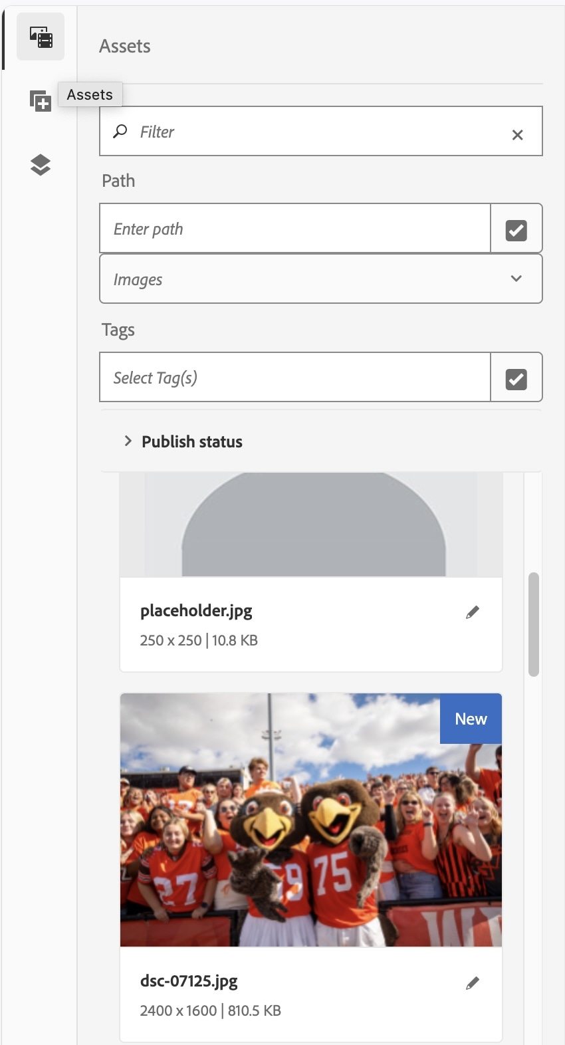Click inside the Filter search field
The width and height of the screenshot is (565, 1045).
tap(321, 131)
